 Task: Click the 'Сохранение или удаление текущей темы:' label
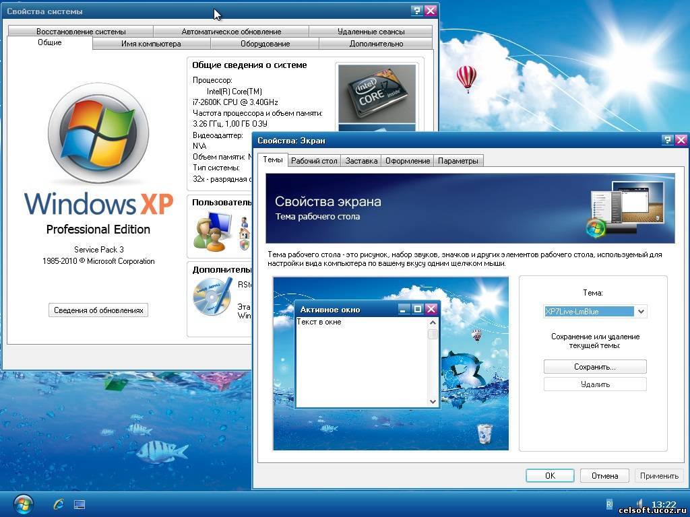596,341
